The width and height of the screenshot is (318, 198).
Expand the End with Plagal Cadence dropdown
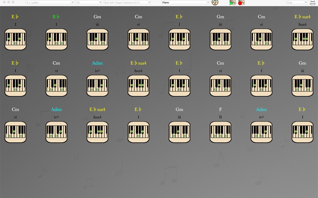(x=127, y=2)
